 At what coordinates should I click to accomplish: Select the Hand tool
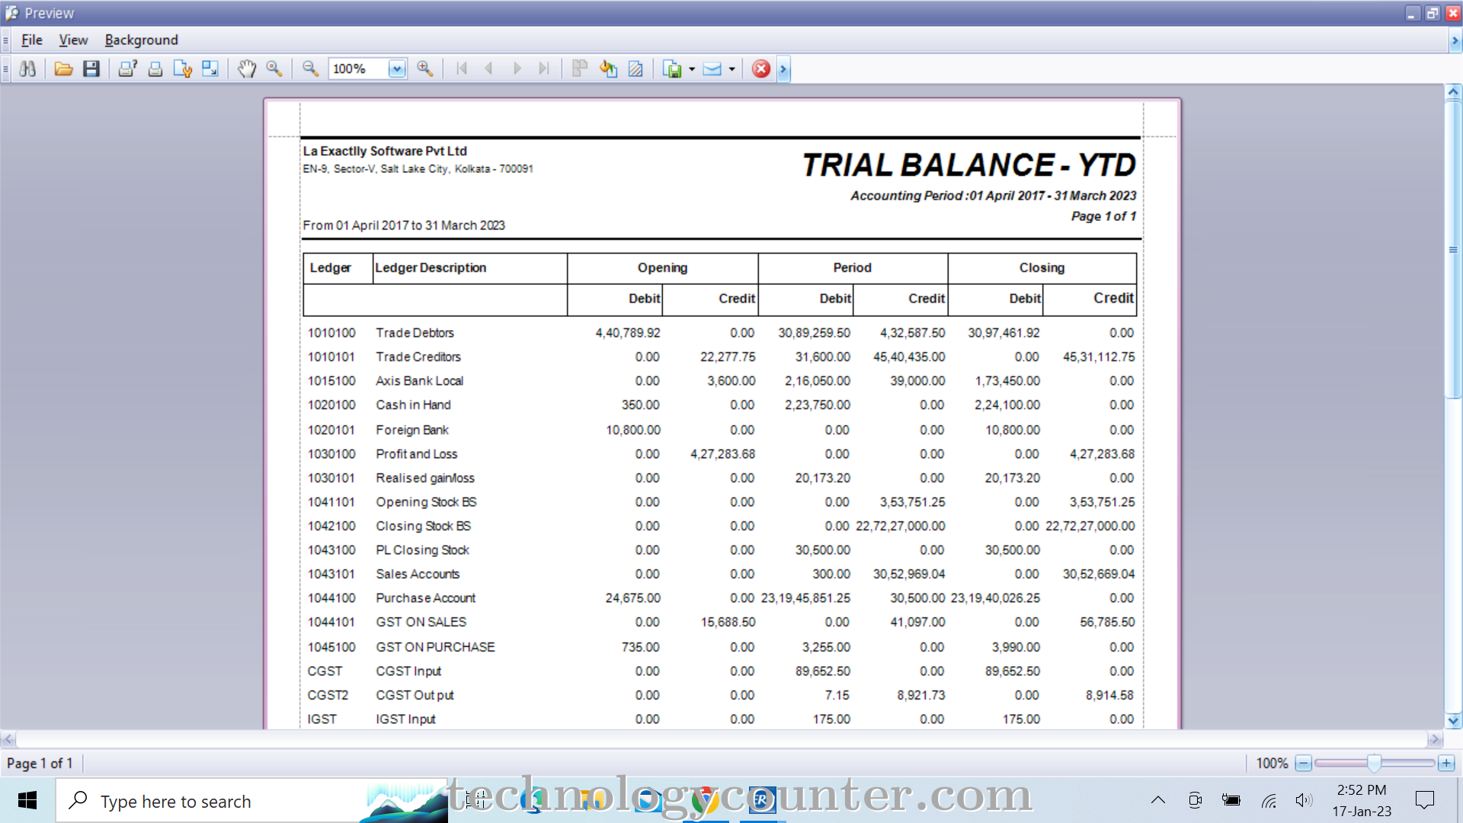(x=246, y=69)
